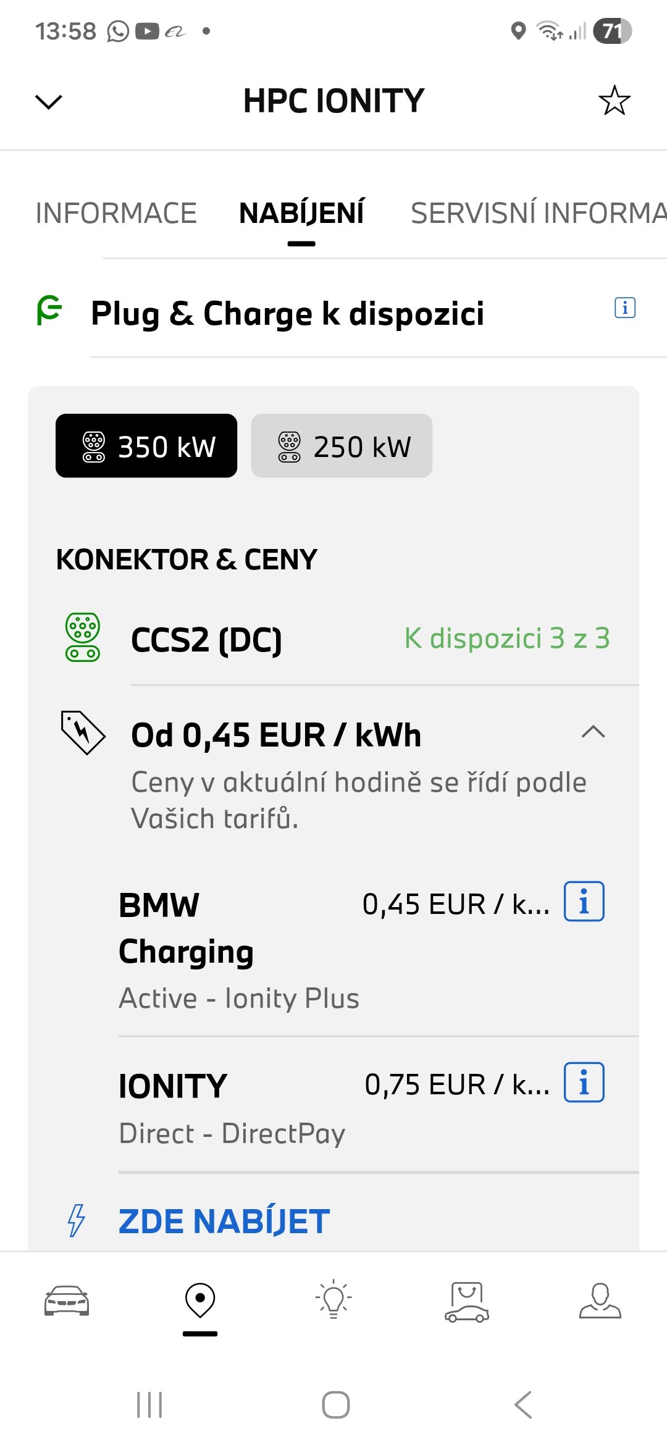Open the map location tab
The image size is (667, 1445).
(x=200, y=1300)
